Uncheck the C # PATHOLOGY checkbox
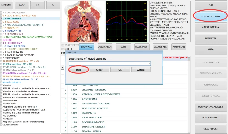Screen dimensions: 228x134 coord(1,19)
